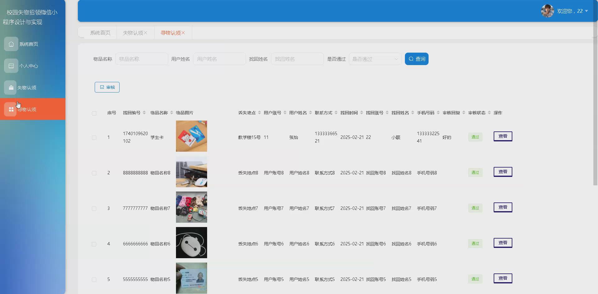This screenshot has width=598, height=294.
Task: Click the magnifier icon inside the 查询 button
Action: (411, 59)
